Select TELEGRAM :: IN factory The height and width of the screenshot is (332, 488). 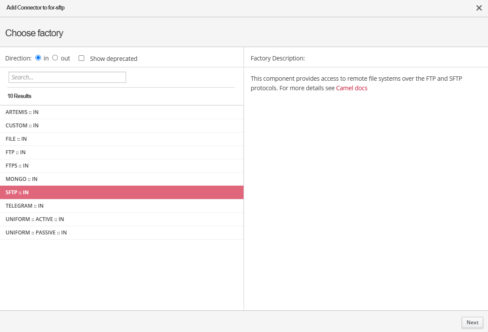pos(25,206)
